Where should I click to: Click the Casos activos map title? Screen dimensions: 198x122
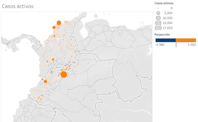tap(18, 6)
